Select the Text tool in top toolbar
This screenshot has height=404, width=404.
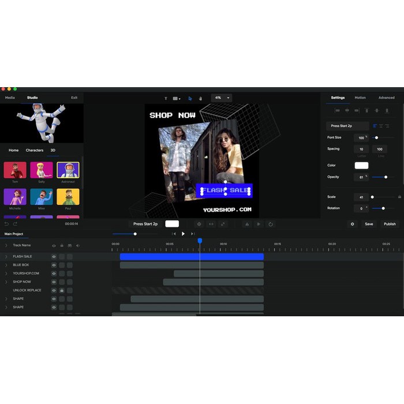click(x=166, y=98)
